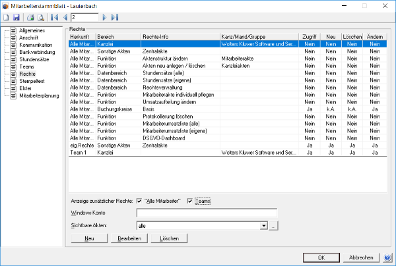Open print preview magnifier icon
The image size is (396, 266).
(41, 17)
